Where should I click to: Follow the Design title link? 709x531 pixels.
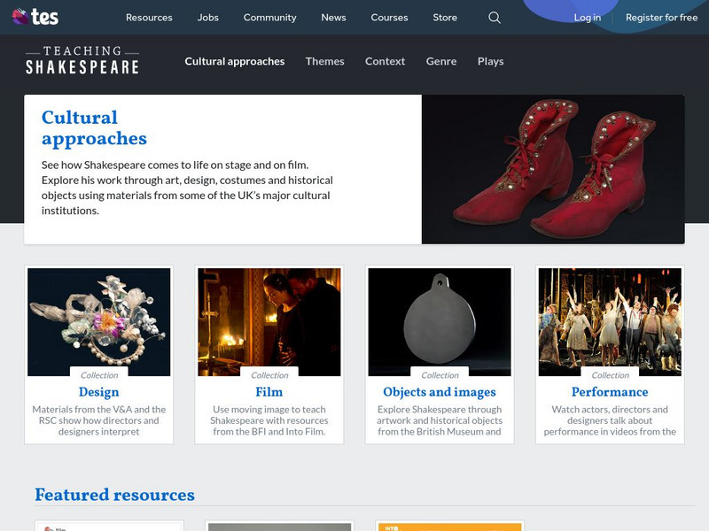99,392
